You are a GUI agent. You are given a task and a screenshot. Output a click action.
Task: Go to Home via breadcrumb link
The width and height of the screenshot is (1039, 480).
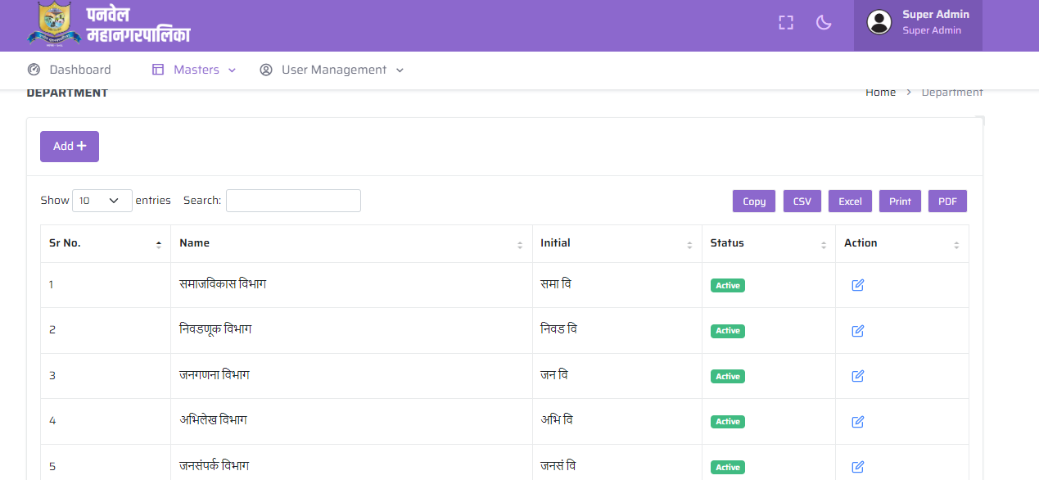coord(880,93)
